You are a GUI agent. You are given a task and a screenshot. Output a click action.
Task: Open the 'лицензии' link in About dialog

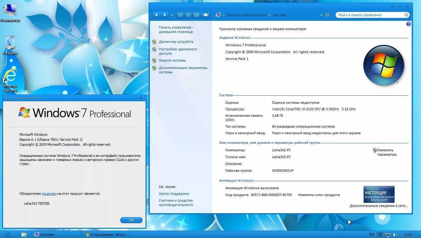click(x=49, y=194)
